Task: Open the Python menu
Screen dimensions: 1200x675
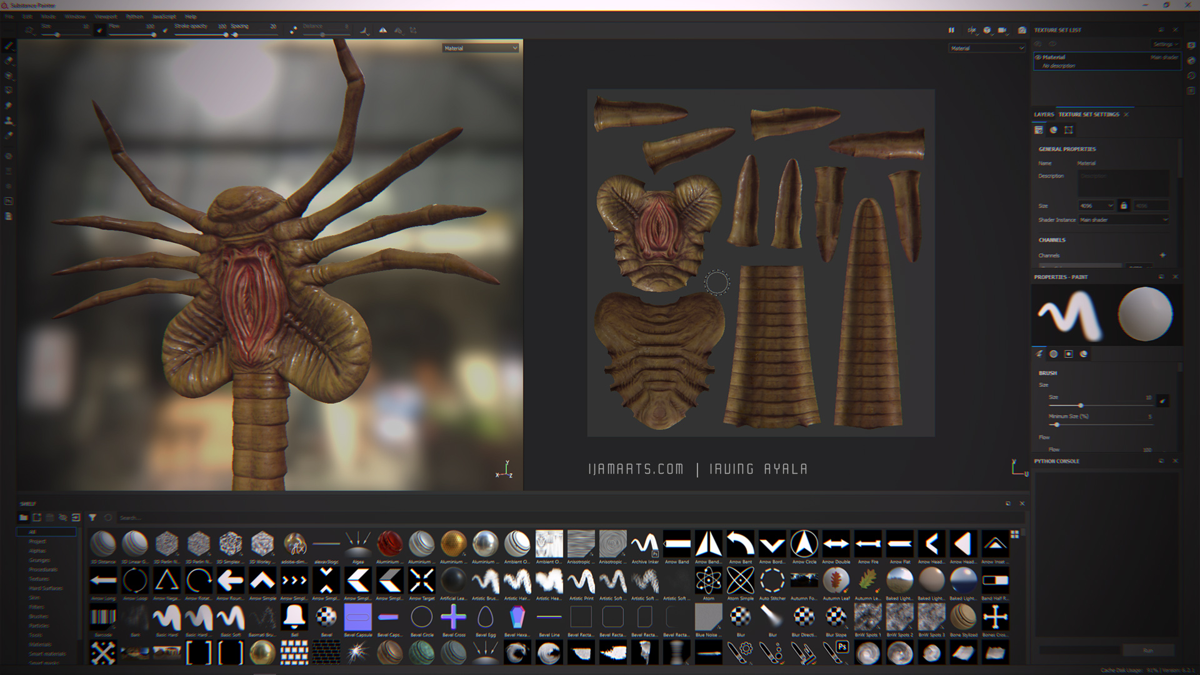Action: [x=134, y=17]
